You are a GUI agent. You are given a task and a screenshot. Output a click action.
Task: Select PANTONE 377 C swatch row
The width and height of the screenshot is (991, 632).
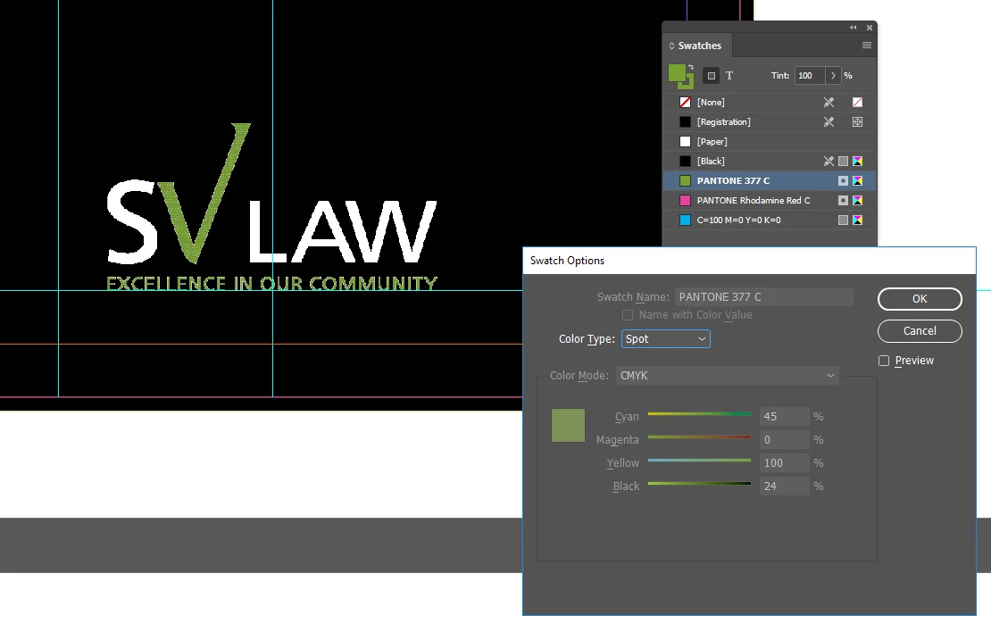[x=770, y=180]
